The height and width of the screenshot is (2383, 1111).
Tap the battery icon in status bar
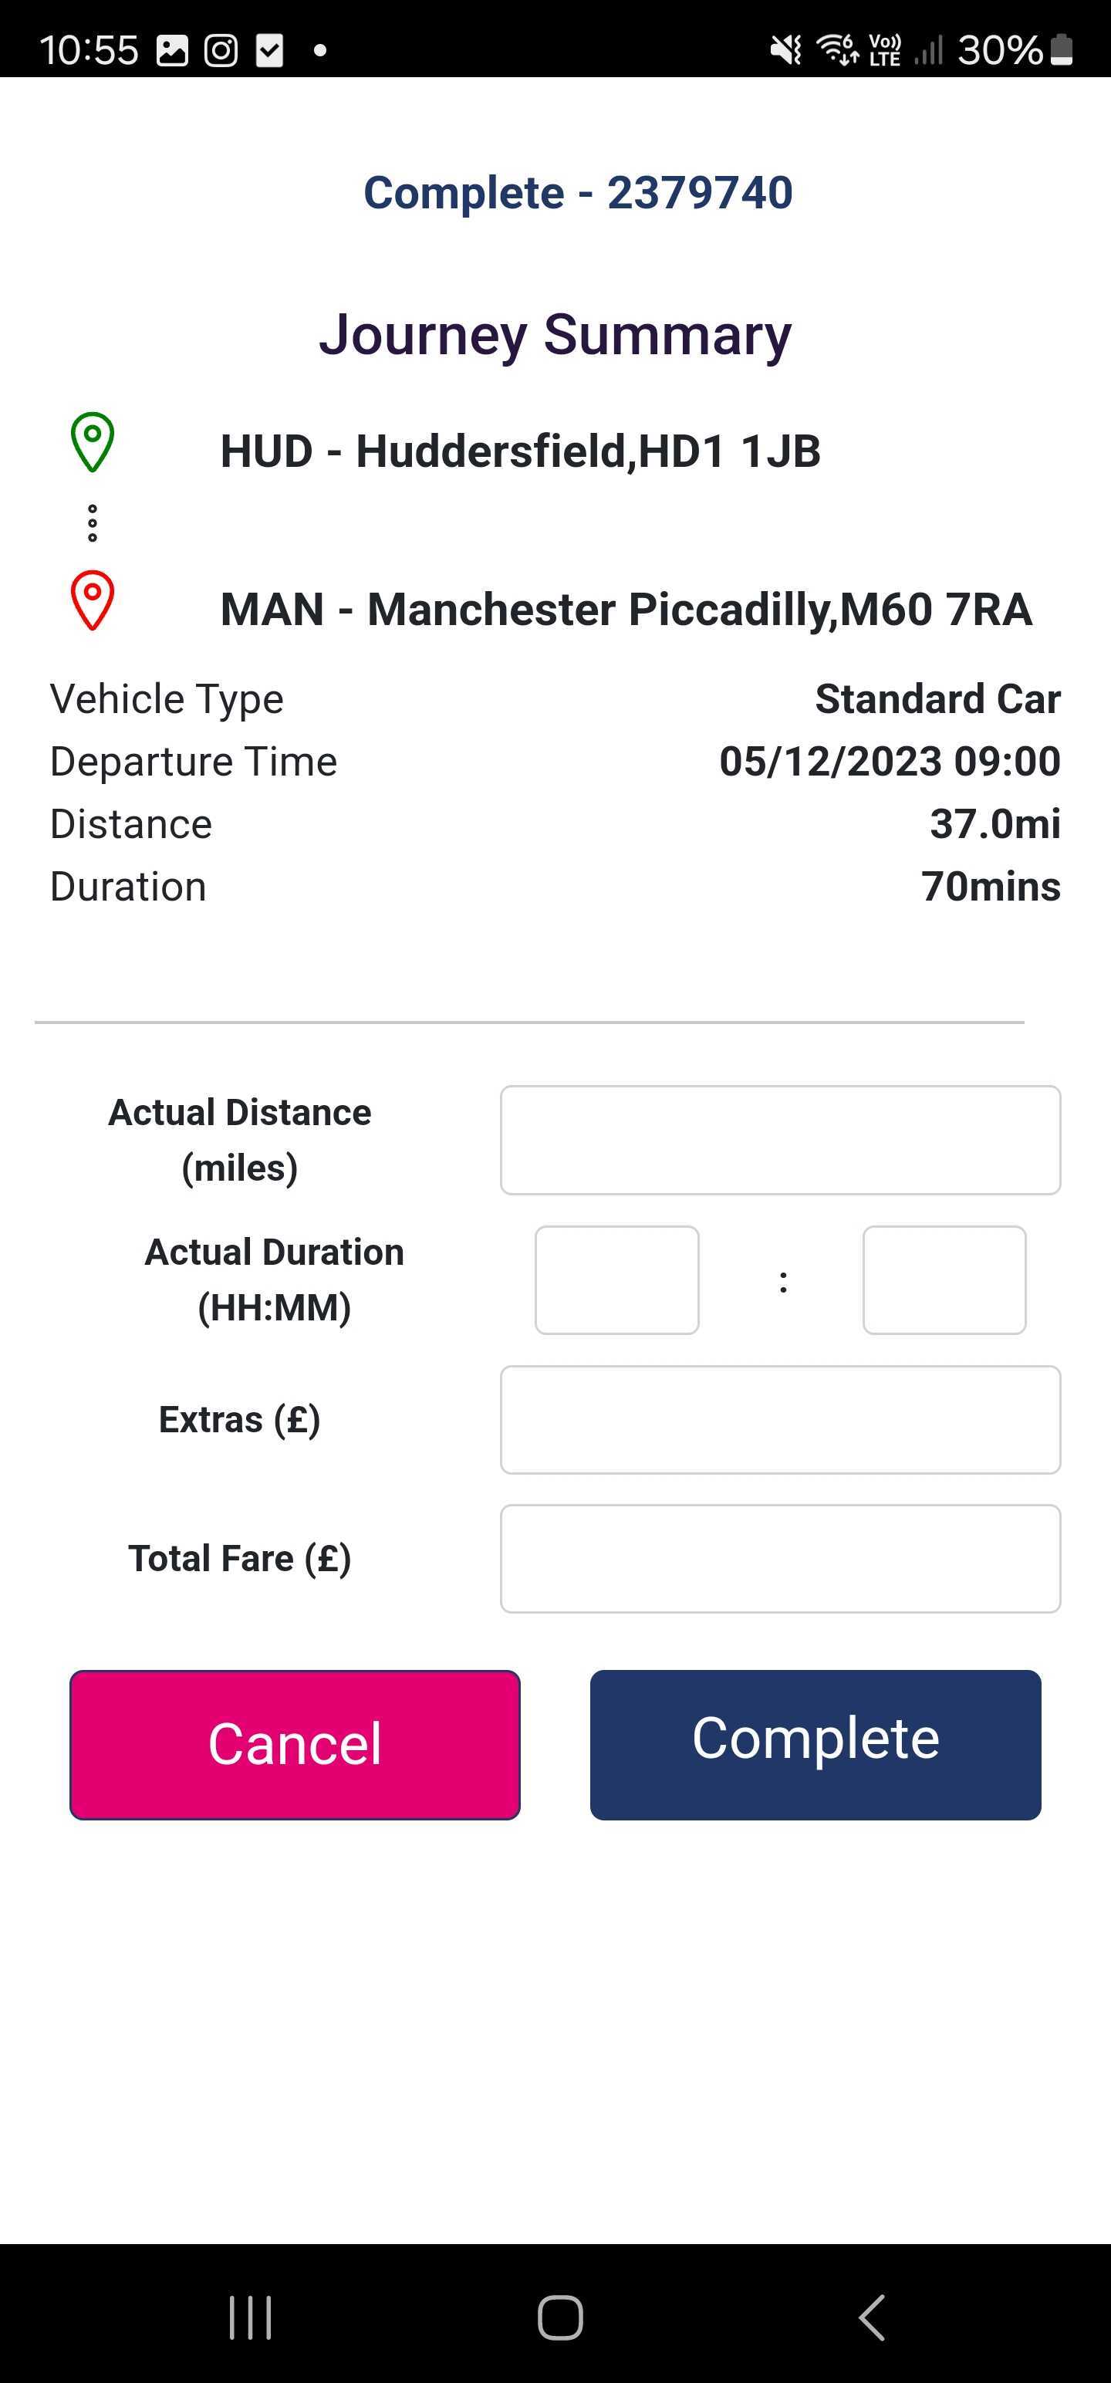[1062, 50]
